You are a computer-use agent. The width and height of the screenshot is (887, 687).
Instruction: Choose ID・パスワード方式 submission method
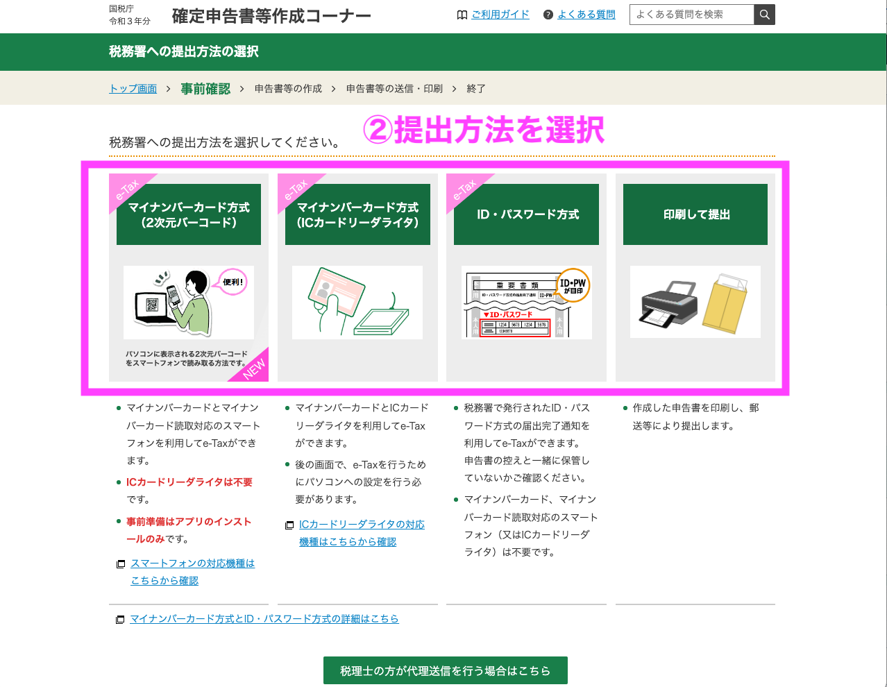527,214
